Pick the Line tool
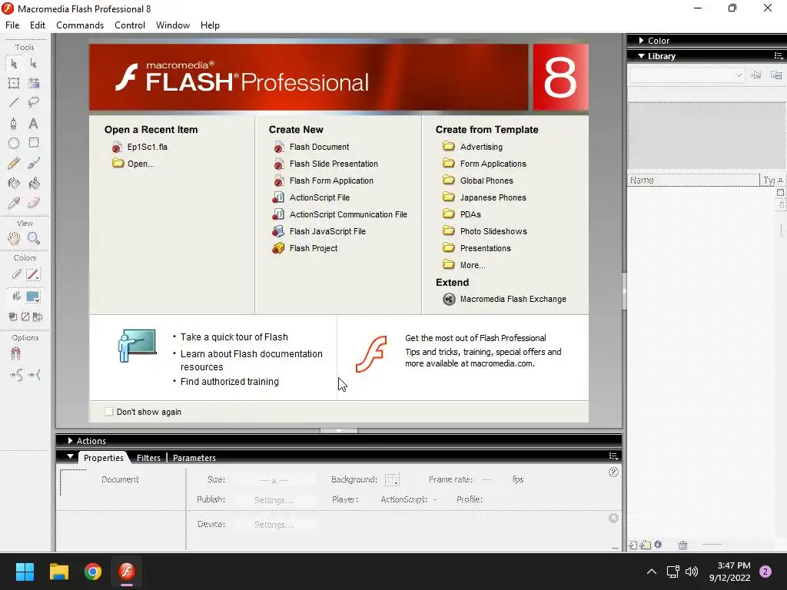 click(14, 103)
